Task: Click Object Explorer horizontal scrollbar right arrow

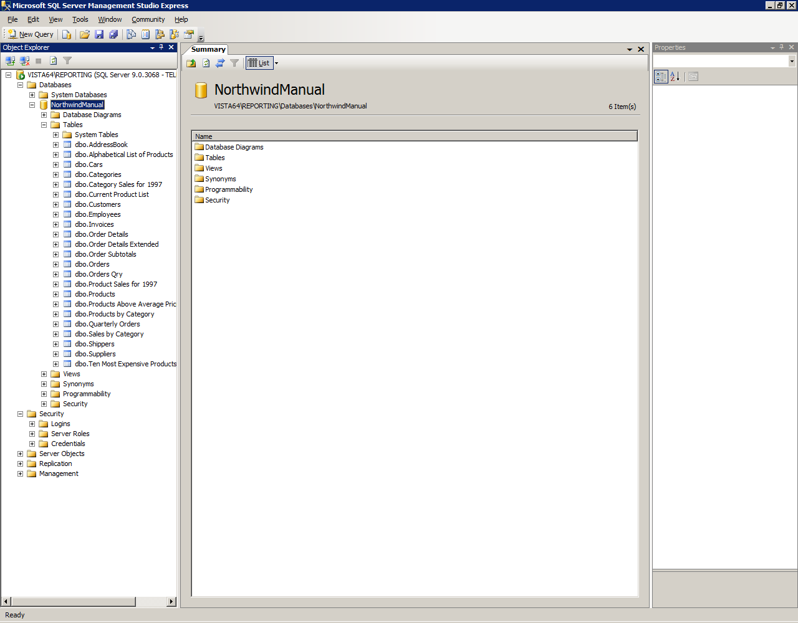Action: pos(172,602)
